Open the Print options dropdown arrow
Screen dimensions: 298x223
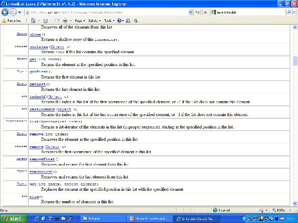point(71,21)
